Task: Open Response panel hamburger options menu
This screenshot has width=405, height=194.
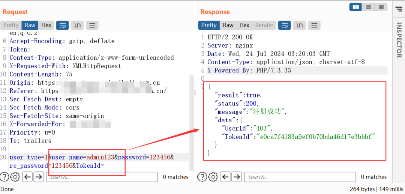Action: click(314, 25)
